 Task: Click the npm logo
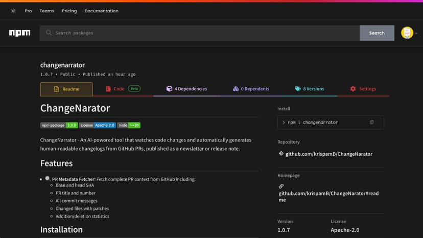click(x=20, y=33)
